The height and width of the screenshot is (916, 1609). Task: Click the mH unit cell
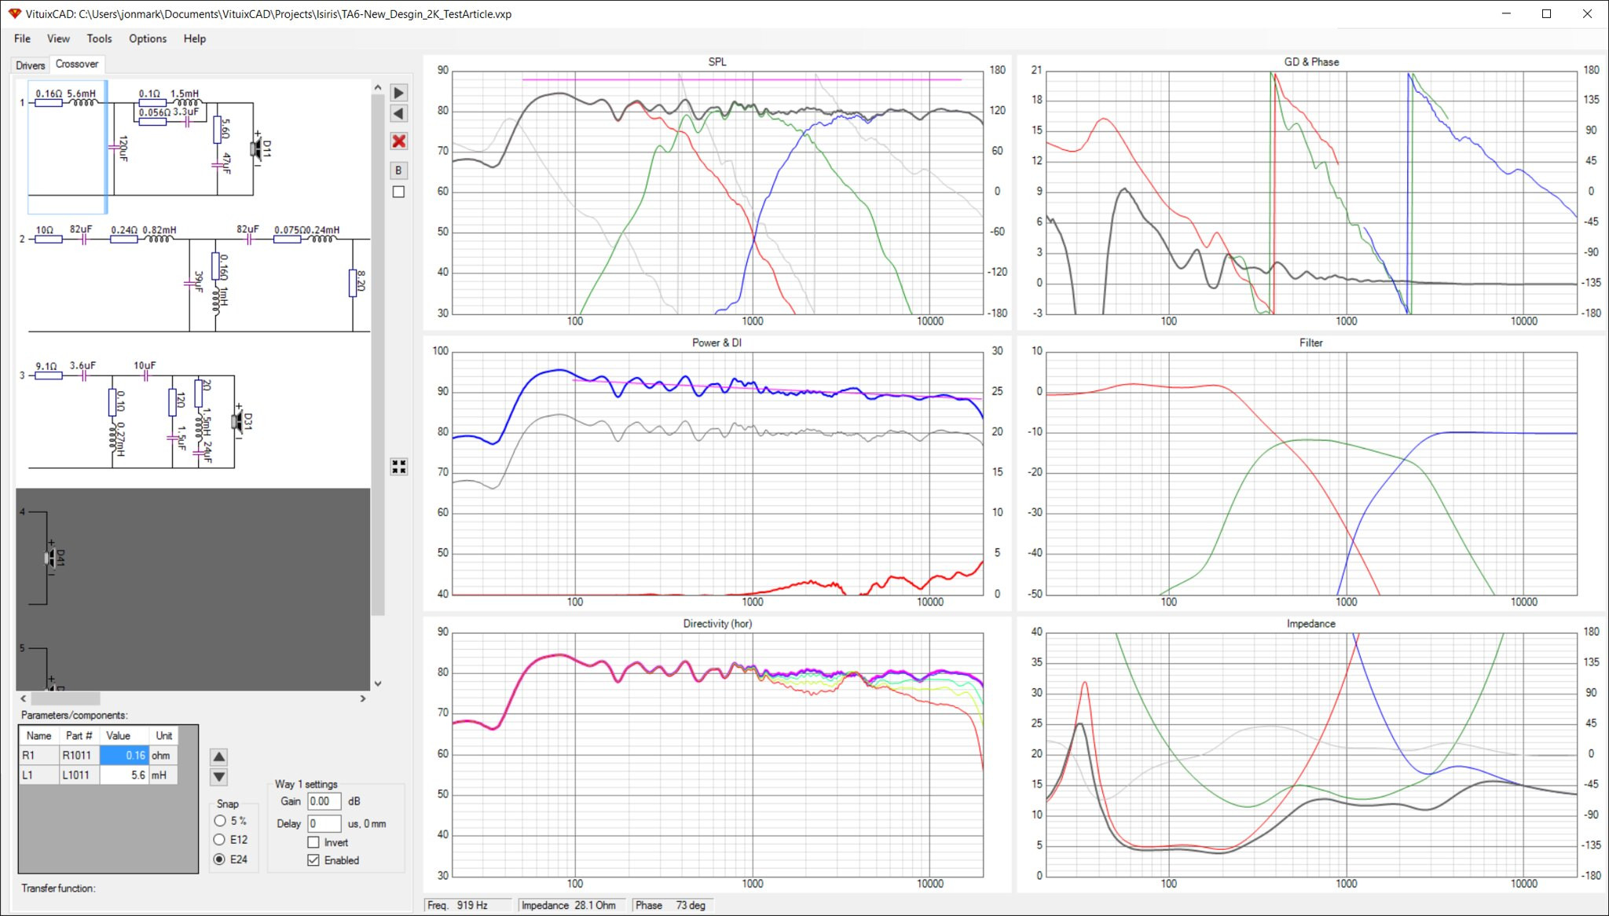pyautogui.click(x=163, y=775)
